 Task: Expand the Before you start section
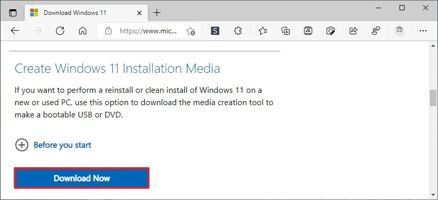coord(53,145)
